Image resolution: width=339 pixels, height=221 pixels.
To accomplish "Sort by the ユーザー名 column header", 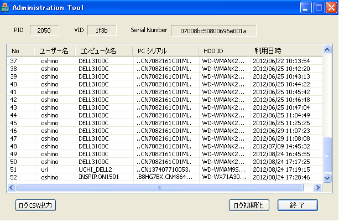I will [x=55, y=51].
